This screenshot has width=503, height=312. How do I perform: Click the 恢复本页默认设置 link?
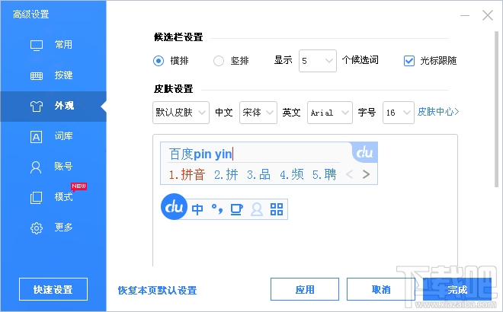(x=157, y=290)
